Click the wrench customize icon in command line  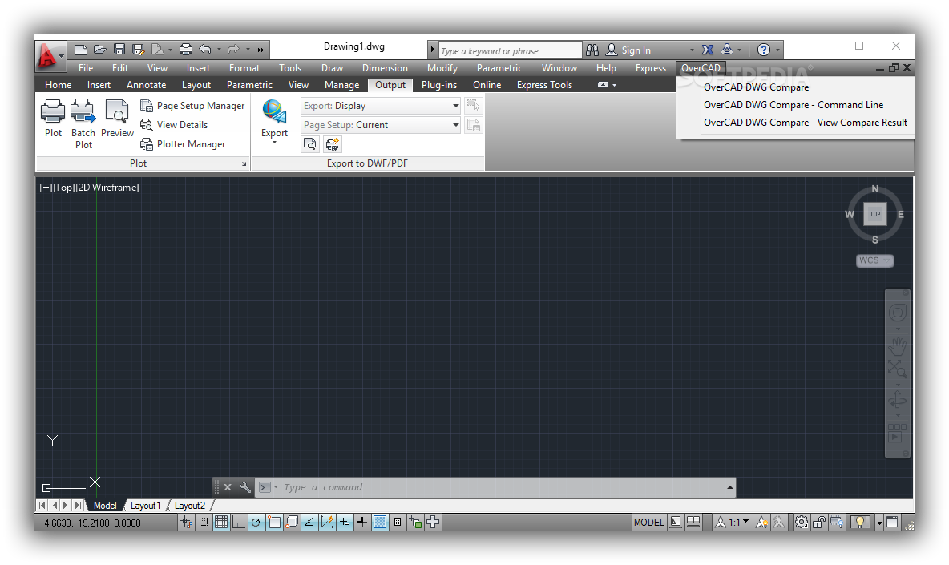[245, 487]
